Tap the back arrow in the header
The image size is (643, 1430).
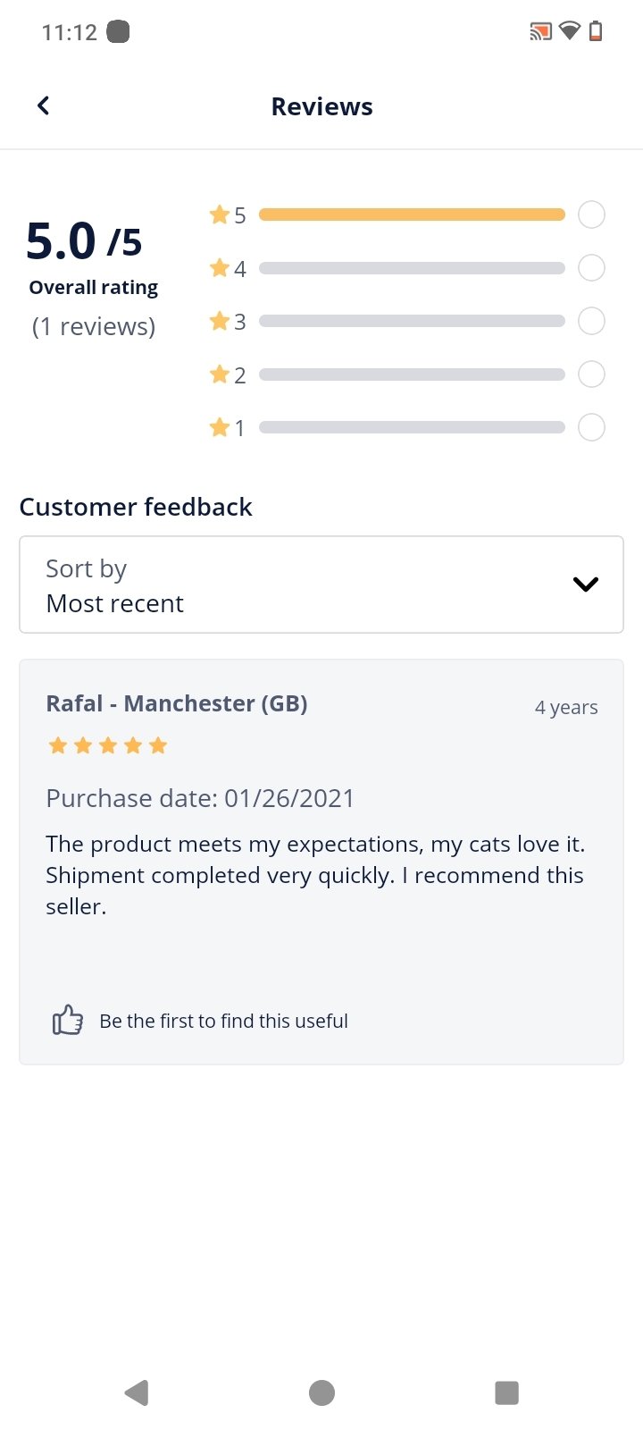43,106
